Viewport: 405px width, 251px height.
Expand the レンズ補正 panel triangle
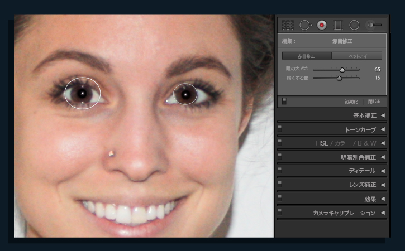[383, 185]
